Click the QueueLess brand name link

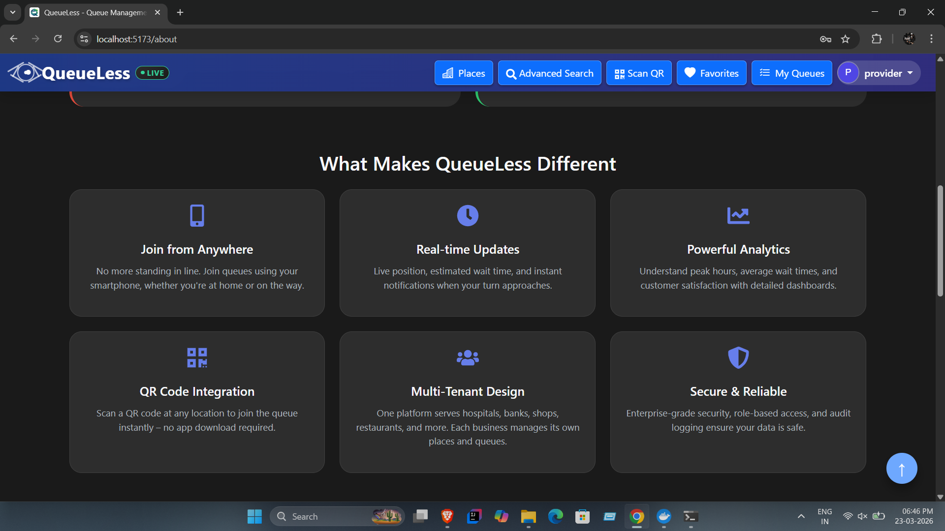[x=86, y=73]
